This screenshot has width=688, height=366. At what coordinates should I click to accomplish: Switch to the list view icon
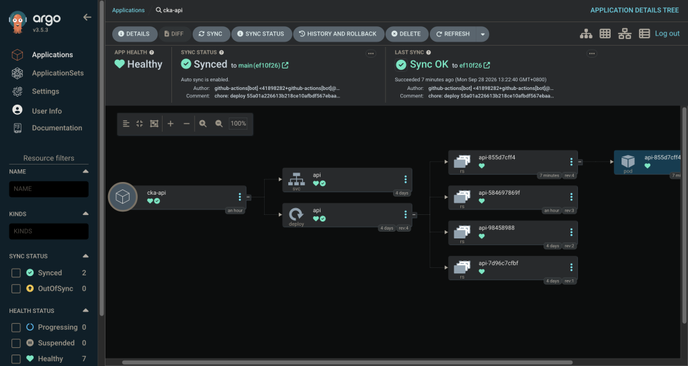point(644,34)
